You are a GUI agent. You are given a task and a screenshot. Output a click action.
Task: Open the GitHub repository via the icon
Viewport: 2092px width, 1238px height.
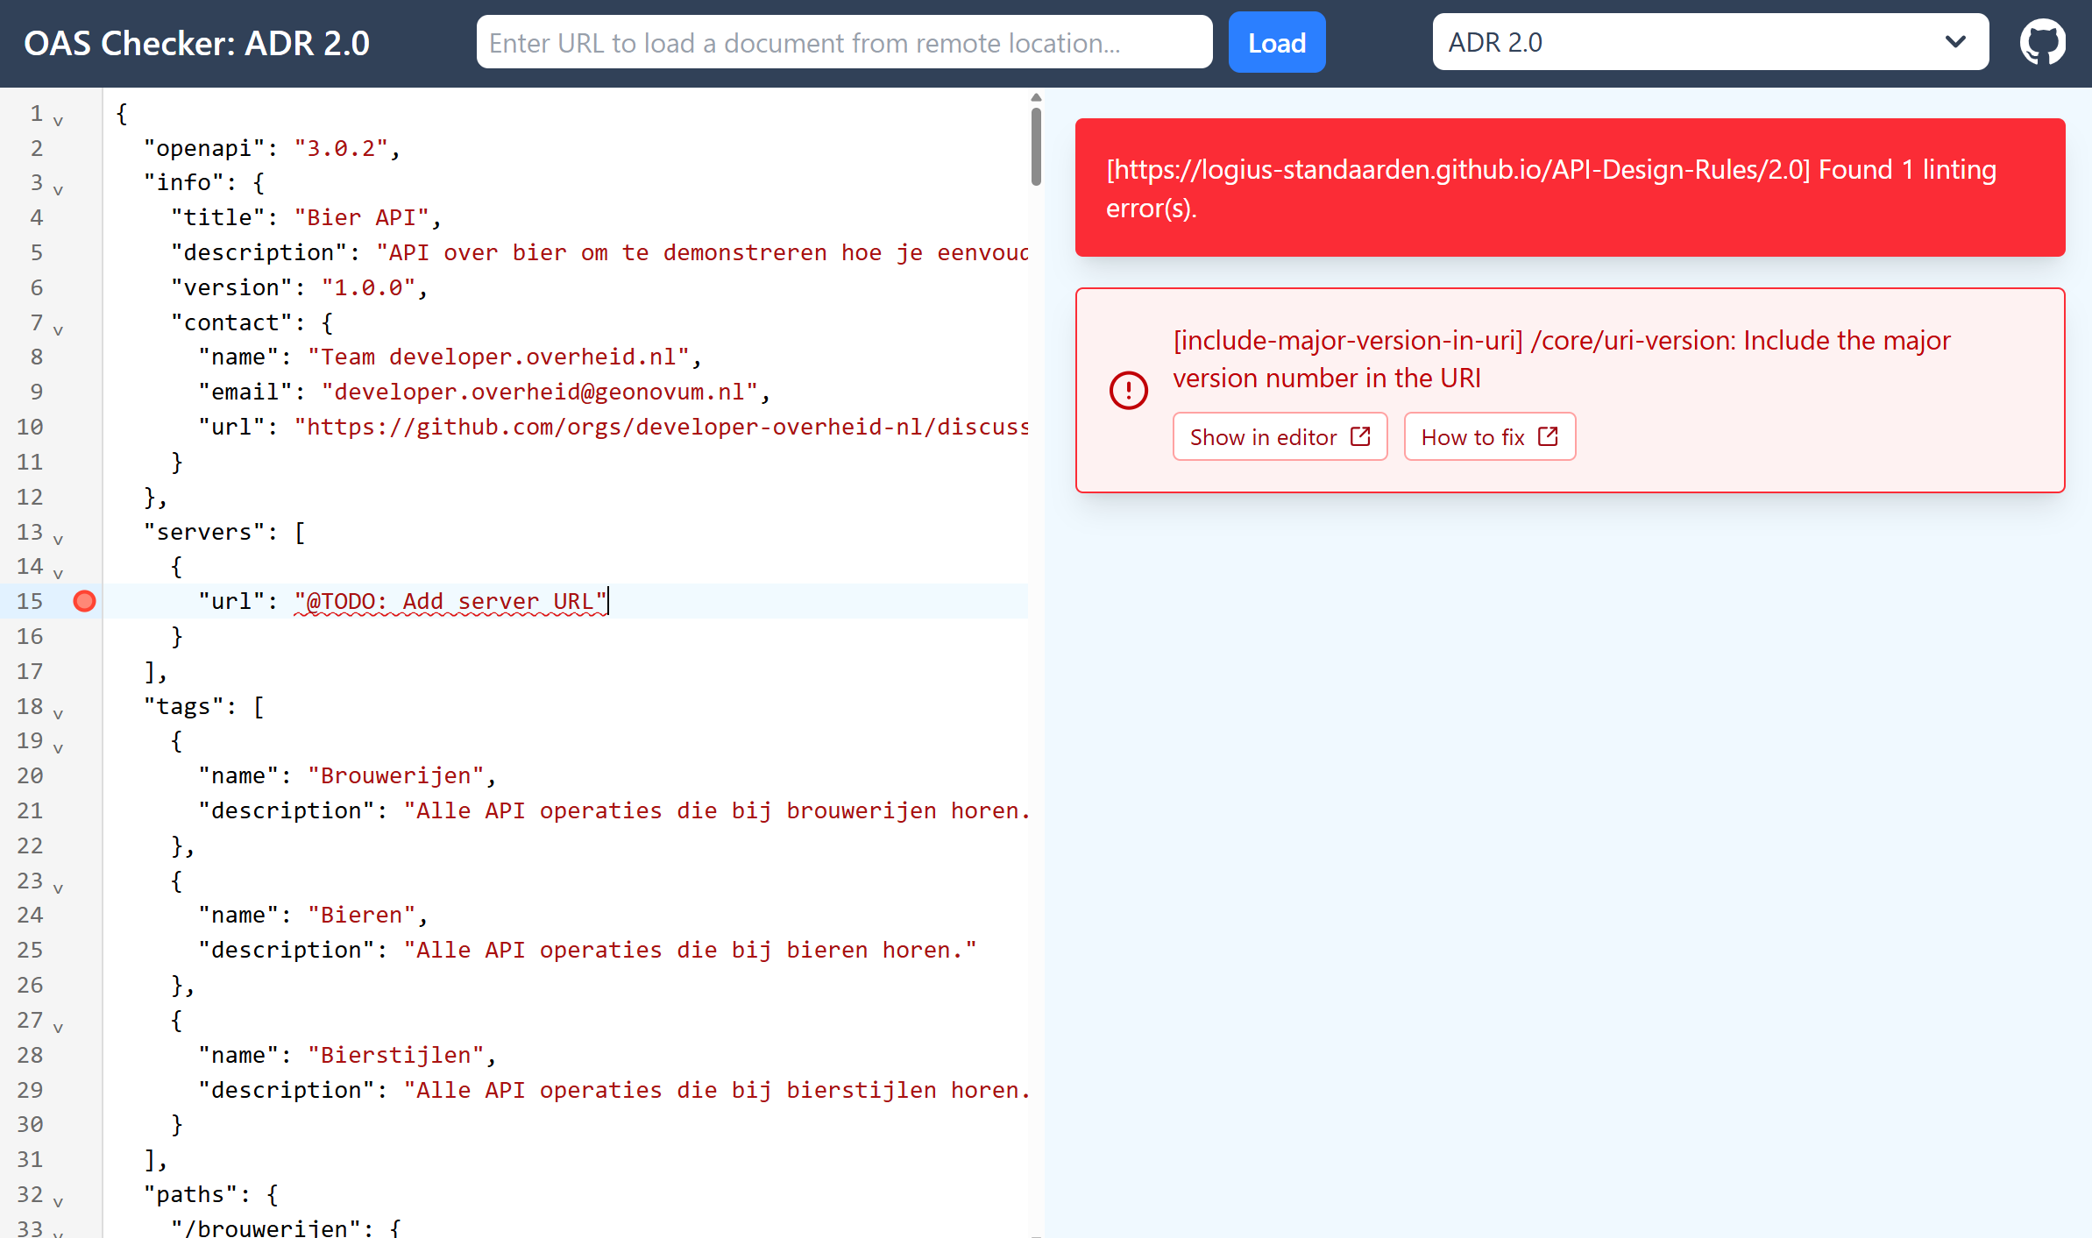2043,41
